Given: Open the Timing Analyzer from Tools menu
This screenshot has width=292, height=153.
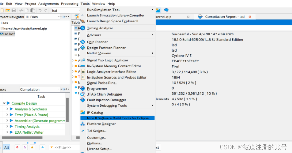Looking at the screenshot, I should (x=100, y=28).
